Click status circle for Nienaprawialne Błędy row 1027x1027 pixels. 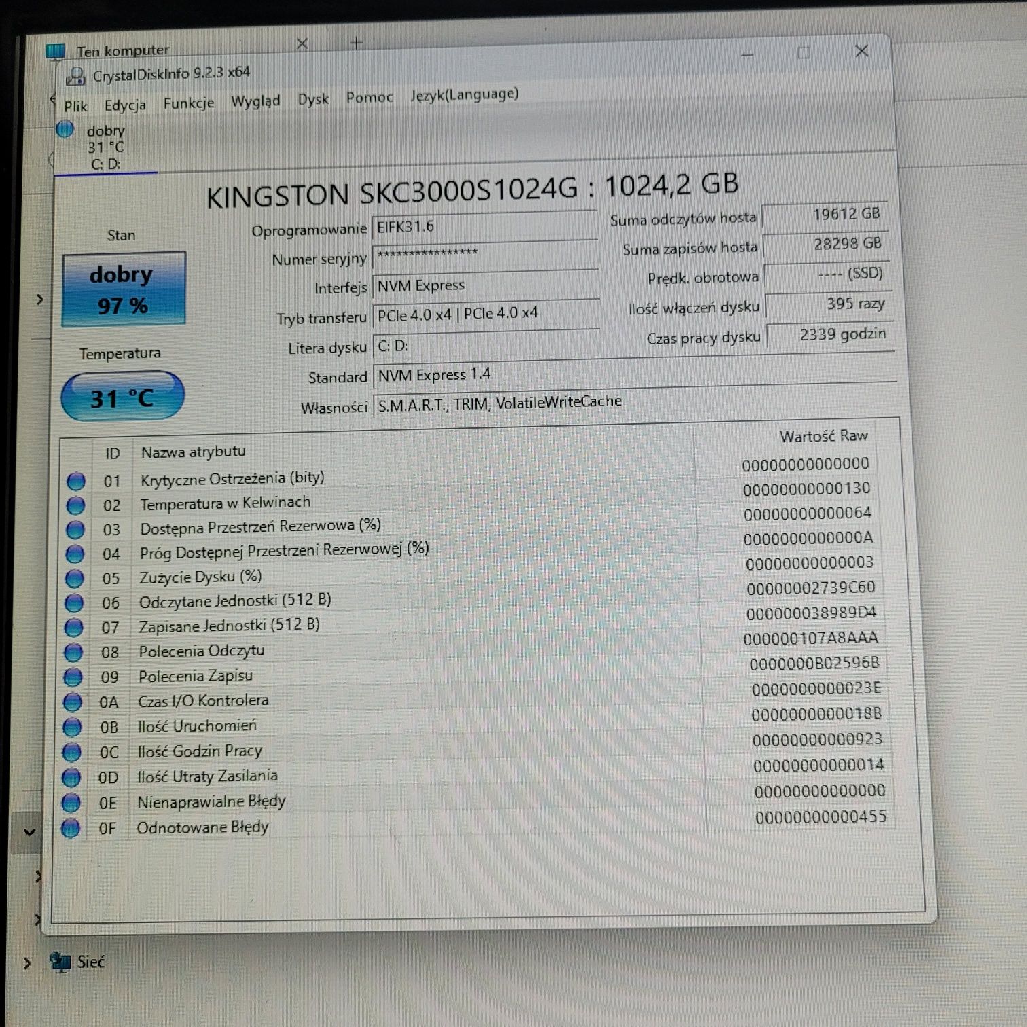point(71,803)
